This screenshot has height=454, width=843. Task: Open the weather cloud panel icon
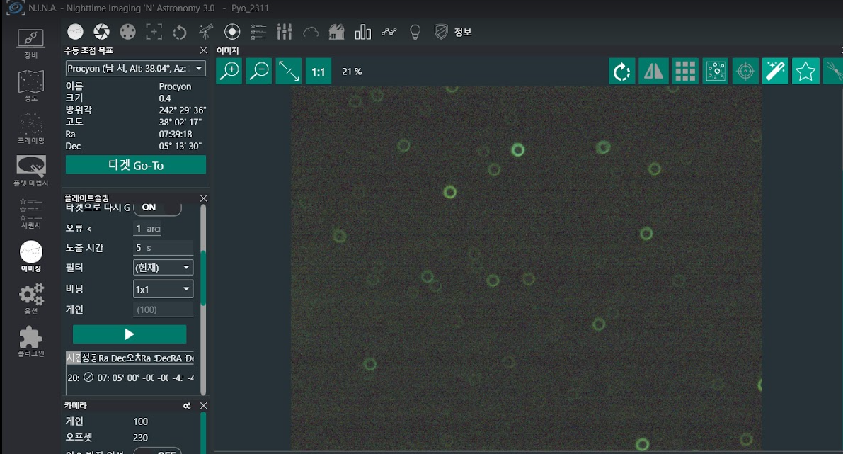311,33
